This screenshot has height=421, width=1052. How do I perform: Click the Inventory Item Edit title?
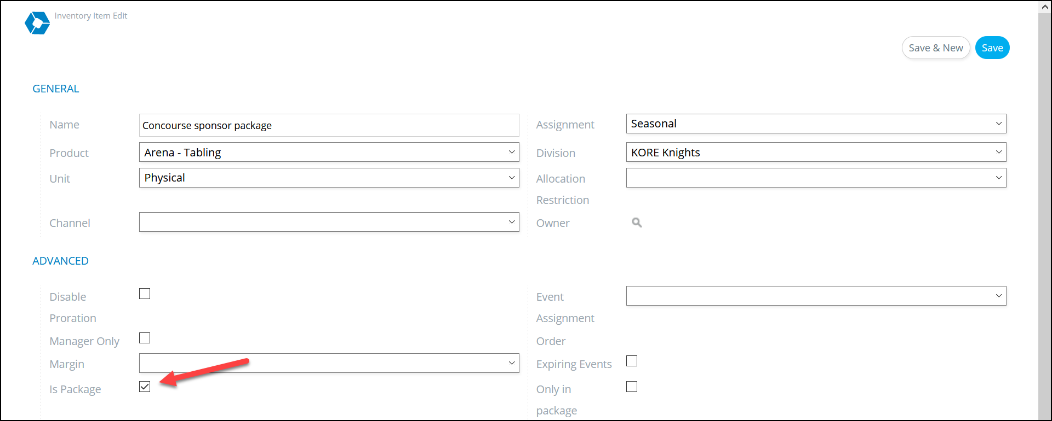click(91, 16)
